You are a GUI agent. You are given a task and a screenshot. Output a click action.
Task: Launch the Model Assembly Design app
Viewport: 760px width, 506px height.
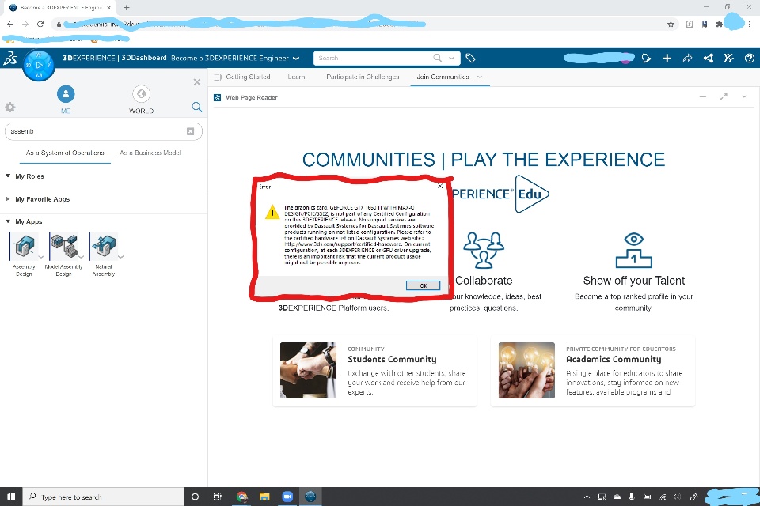click(x=64, y=246)
